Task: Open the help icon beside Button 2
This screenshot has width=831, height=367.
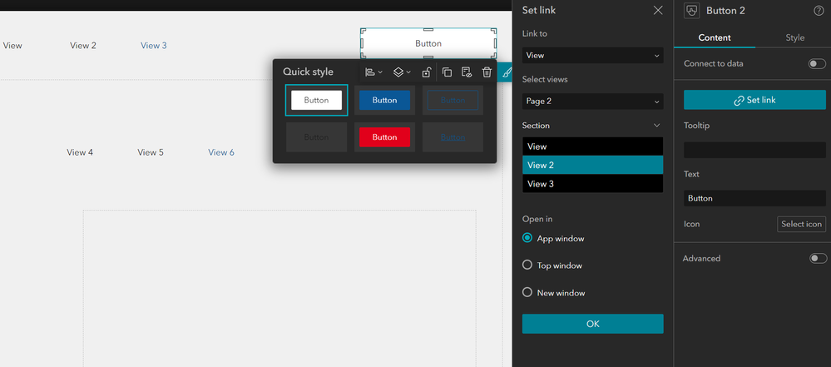Action: [819, 11]
